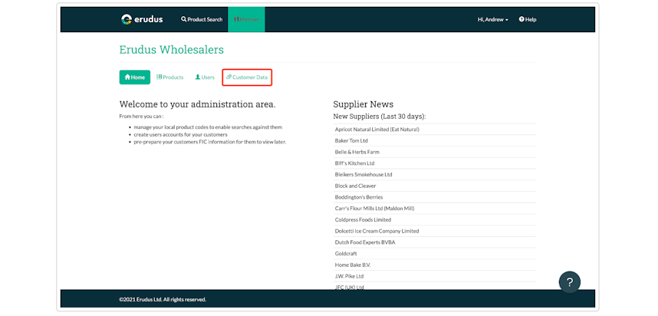
Task: Select supplier Apricot Natural Limited (Eat Natural)
Action: pos(434,130)
